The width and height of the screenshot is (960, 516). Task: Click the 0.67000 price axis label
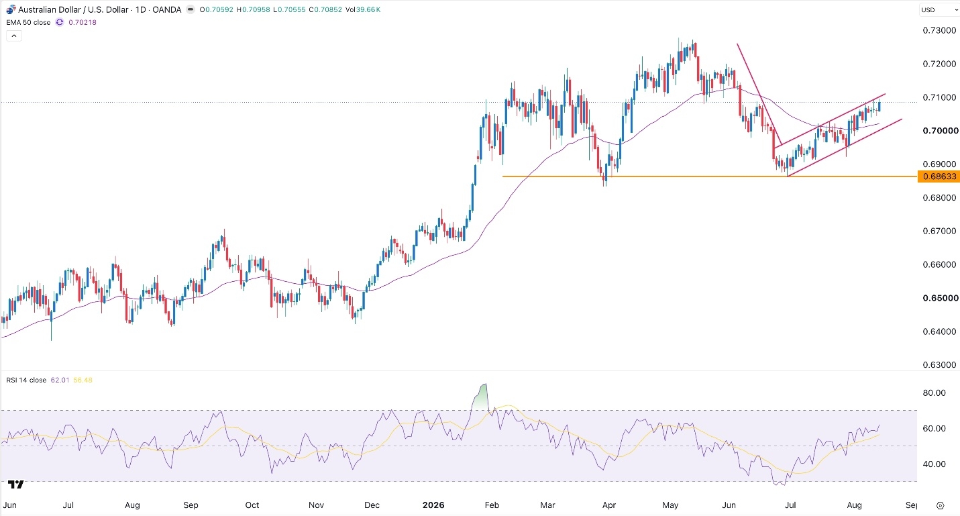[938, 231]
